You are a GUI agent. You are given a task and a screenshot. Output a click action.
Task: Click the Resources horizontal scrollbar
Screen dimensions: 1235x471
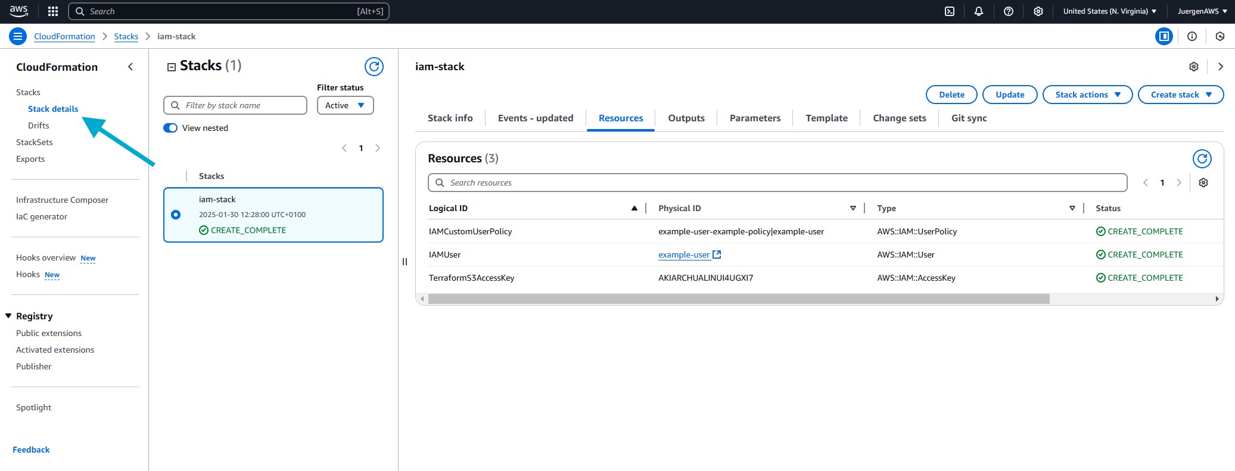point(738,299)
